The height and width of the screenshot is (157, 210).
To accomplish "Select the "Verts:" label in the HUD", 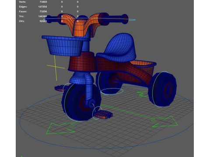I will pos(22,2).
